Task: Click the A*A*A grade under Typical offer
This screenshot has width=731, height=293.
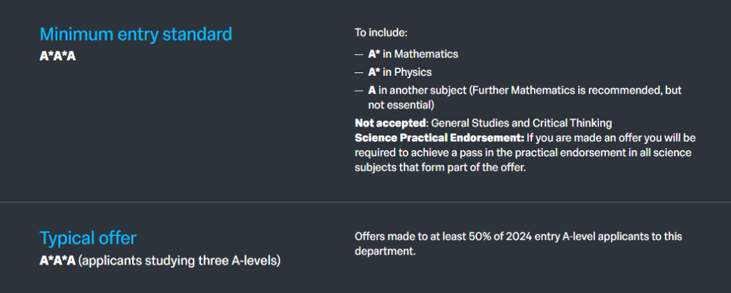Action: [58, 260]
